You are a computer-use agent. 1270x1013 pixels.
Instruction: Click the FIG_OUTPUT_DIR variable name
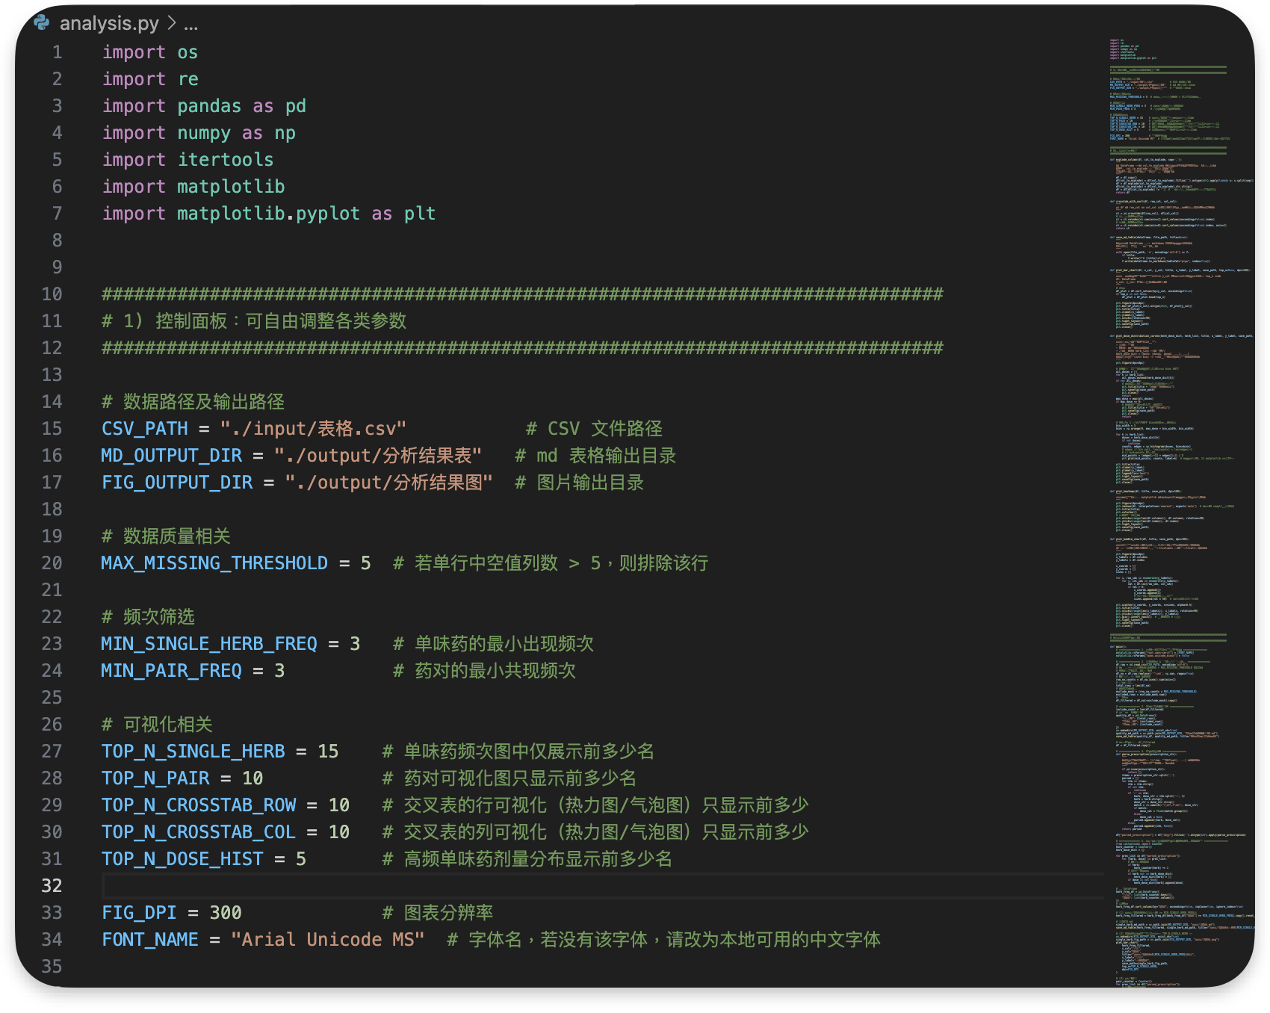coord(177,483)
